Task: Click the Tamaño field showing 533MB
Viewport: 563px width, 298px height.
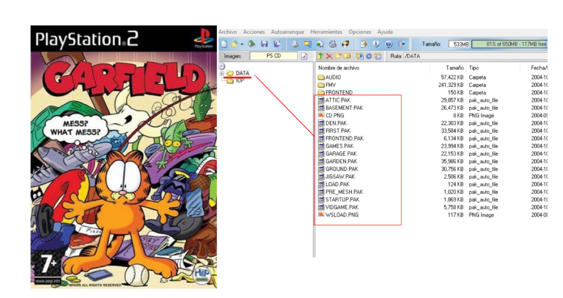Action: (x=459, y=44)
